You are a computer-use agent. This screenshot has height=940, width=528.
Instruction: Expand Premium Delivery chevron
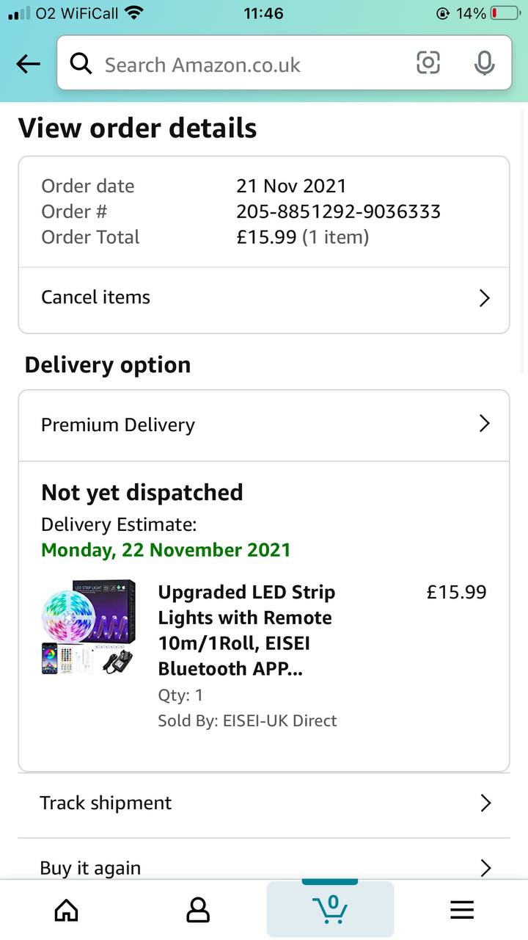tap(484, 424)
